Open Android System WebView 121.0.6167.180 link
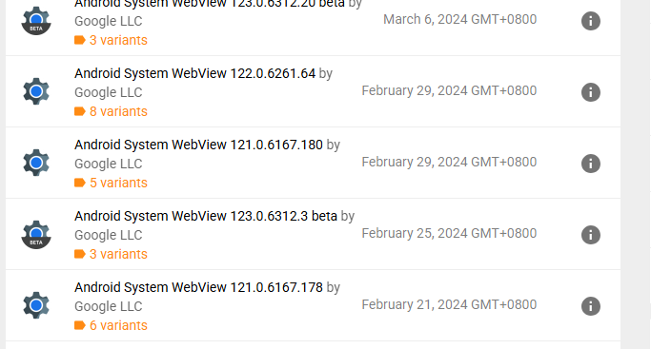Image resolution: width=651 pixels, height=349 pixels. pos(198,145)
